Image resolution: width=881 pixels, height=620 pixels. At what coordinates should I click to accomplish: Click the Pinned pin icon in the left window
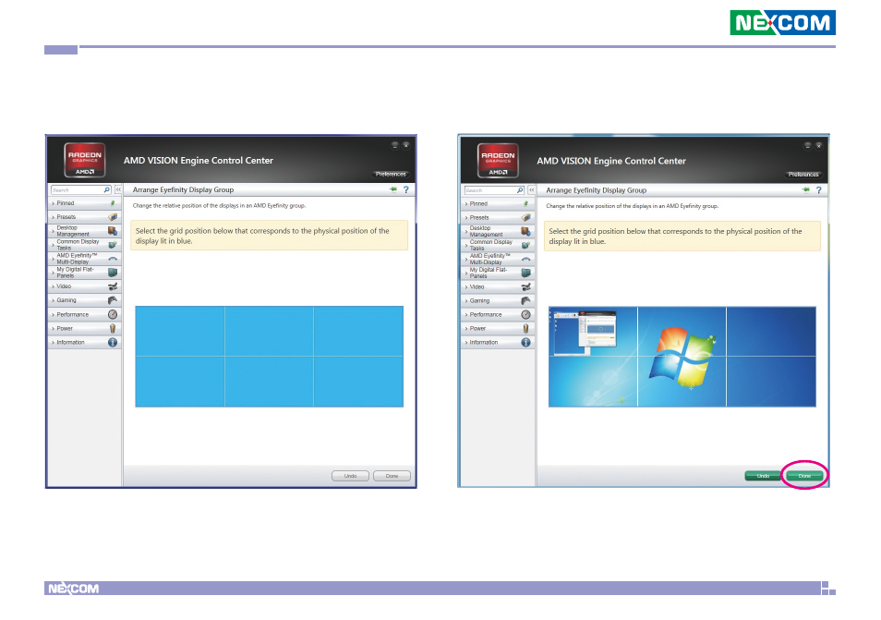point(113,203)
